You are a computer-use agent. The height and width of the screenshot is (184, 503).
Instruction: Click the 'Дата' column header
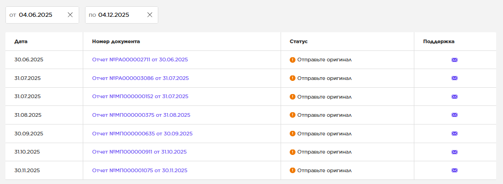(21, 41)
